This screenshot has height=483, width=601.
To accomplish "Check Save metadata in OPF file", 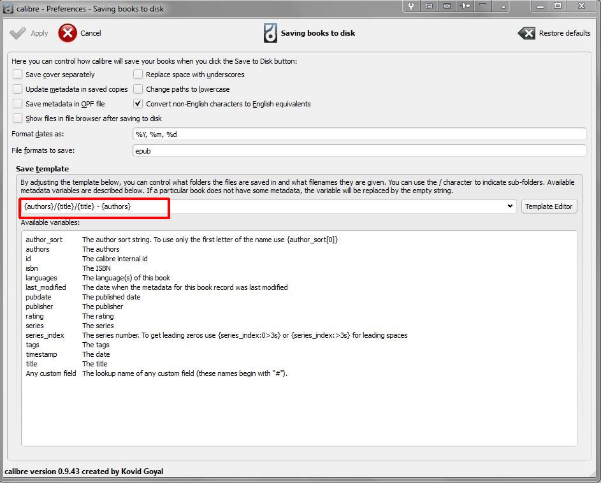I will pyautogui.click(x=17, y=103).
